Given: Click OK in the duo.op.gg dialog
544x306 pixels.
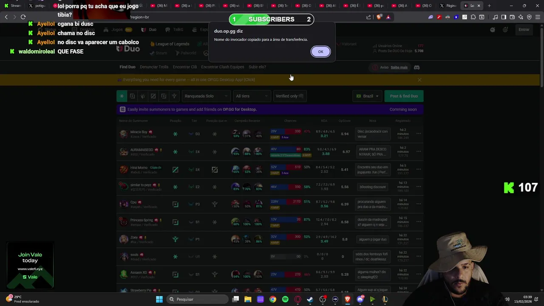Looking at the screenshot, I should (x=320, y=51).
